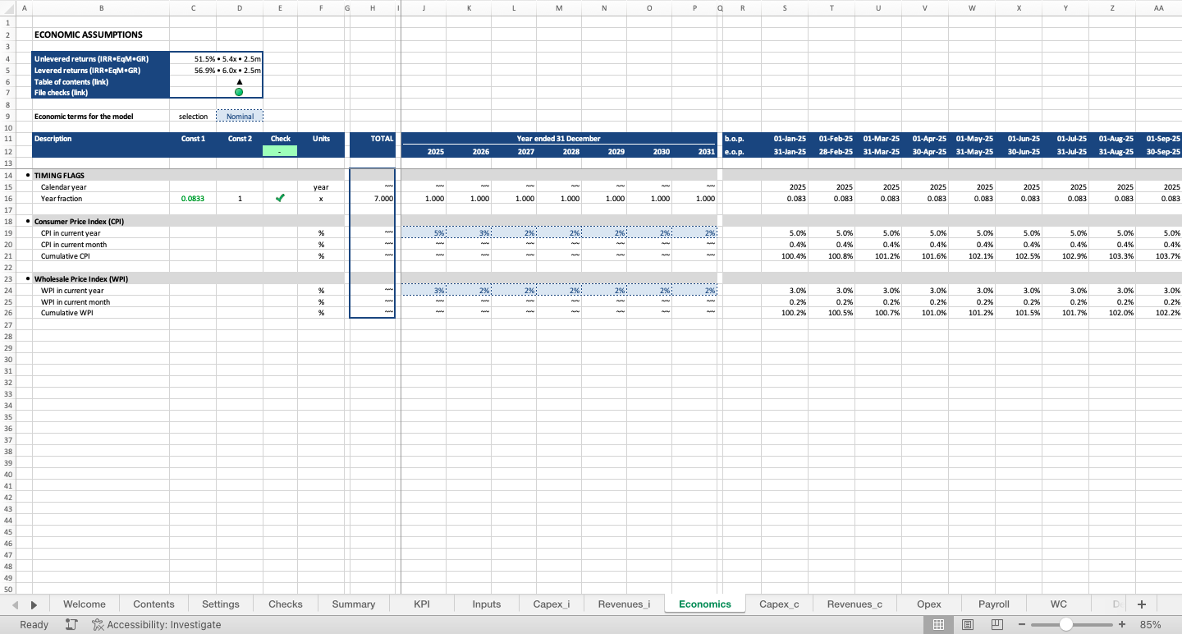Viewport: 1182px width, 634px height.
Task: Open the Nominal economic terms selection cell
Action: pos(239,115)
